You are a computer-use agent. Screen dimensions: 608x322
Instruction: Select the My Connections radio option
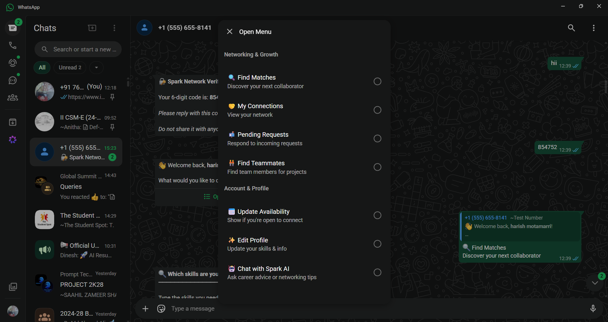(x=377, y=110)
